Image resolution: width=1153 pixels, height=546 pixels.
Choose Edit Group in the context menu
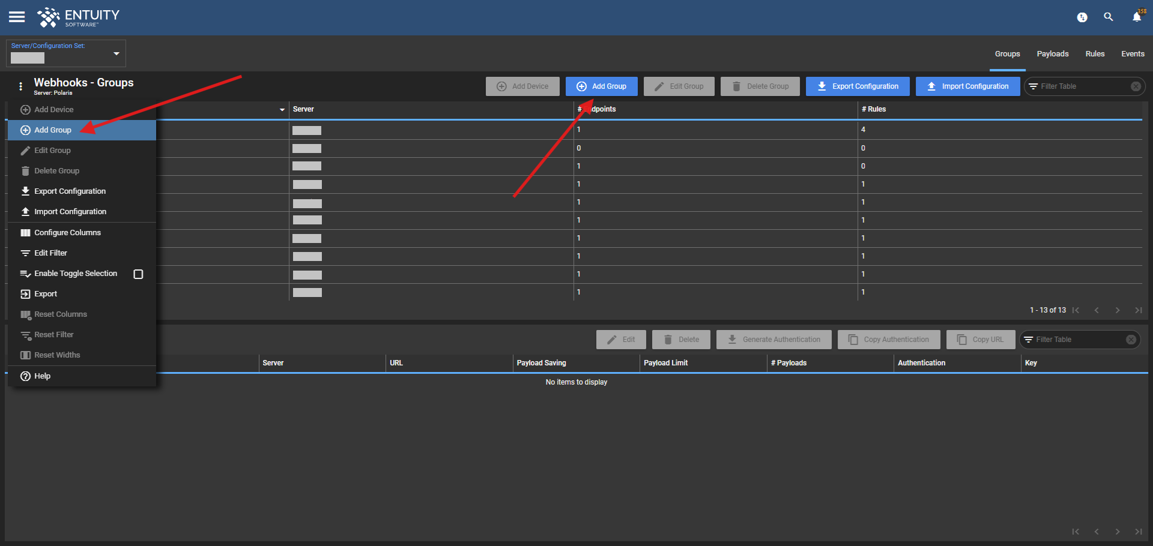coord(82,151)
